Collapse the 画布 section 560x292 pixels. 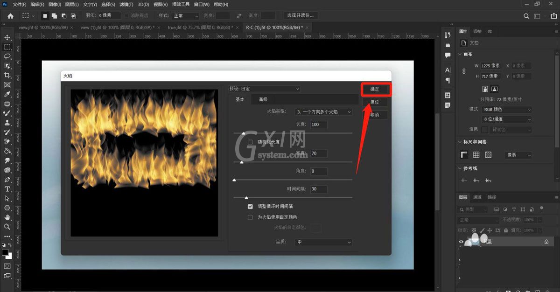(x=460, y=55)
